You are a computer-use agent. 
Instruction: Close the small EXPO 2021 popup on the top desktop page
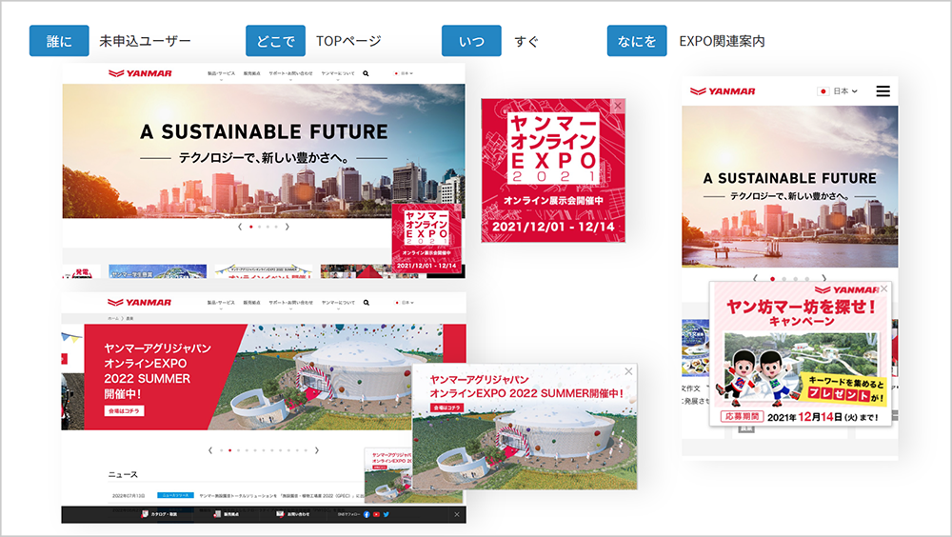tap(457, 209)
